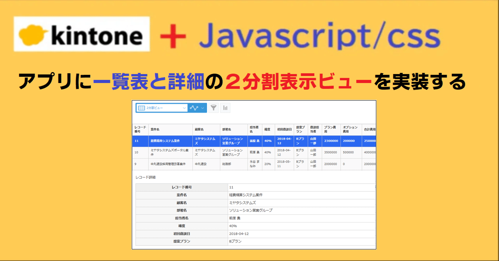Screen dimensions: 499x261
Task: Click the table view icon inside the view selector
Action: pos(142,108)
